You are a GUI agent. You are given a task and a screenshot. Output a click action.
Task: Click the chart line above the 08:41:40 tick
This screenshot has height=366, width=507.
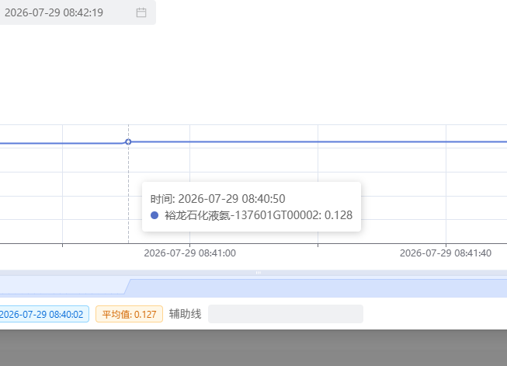pyautogui.click(x=446, y=141)
